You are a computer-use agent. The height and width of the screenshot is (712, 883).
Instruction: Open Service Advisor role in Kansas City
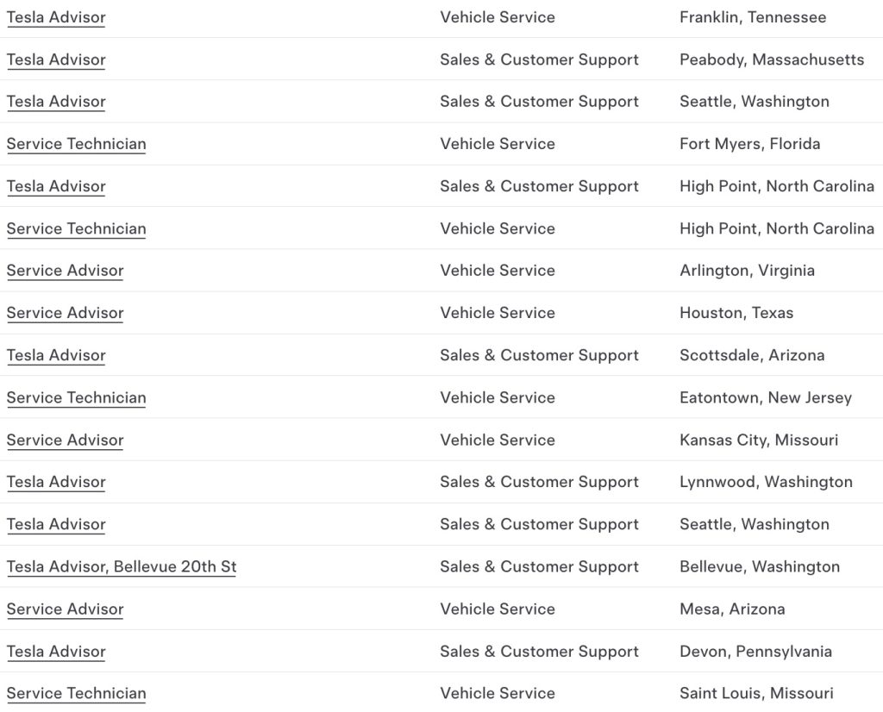[65, 440]
